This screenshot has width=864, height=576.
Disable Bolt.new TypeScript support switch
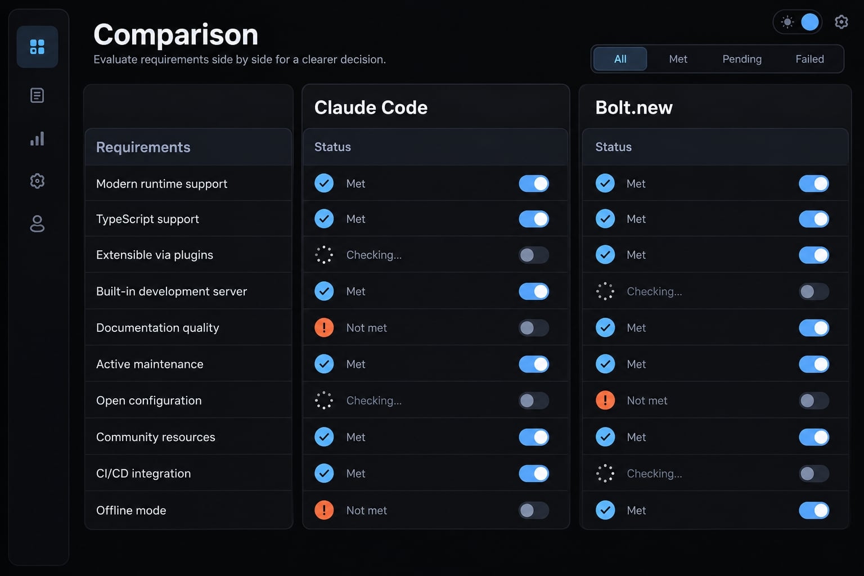pyautogui.click(x=814, y=219)
